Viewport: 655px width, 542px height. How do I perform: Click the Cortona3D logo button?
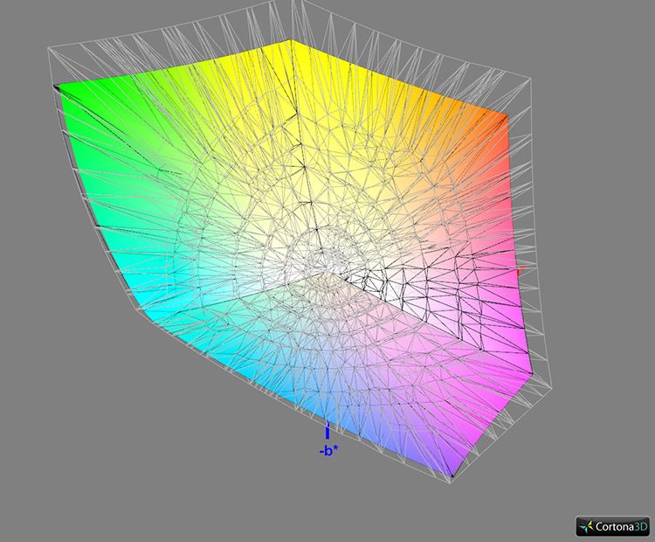point(613,526)
